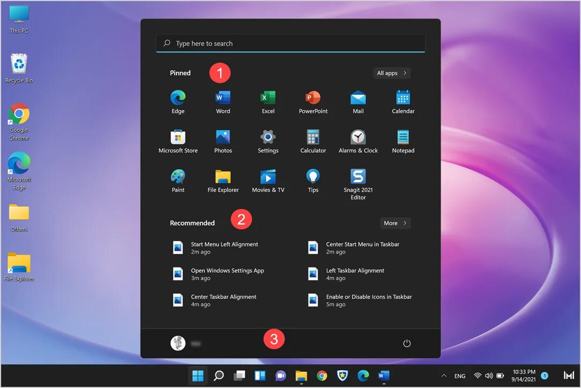Image resolution: width=581 pixels, height=388 pixels.
Task: Click More in Recommended section
Action: click(395, 223)
